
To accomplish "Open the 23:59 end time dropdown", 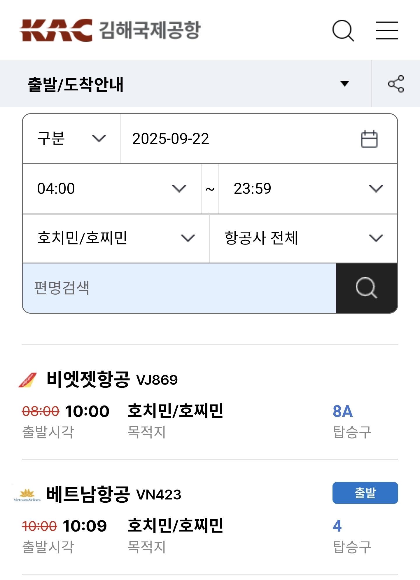I will point(308,189).
